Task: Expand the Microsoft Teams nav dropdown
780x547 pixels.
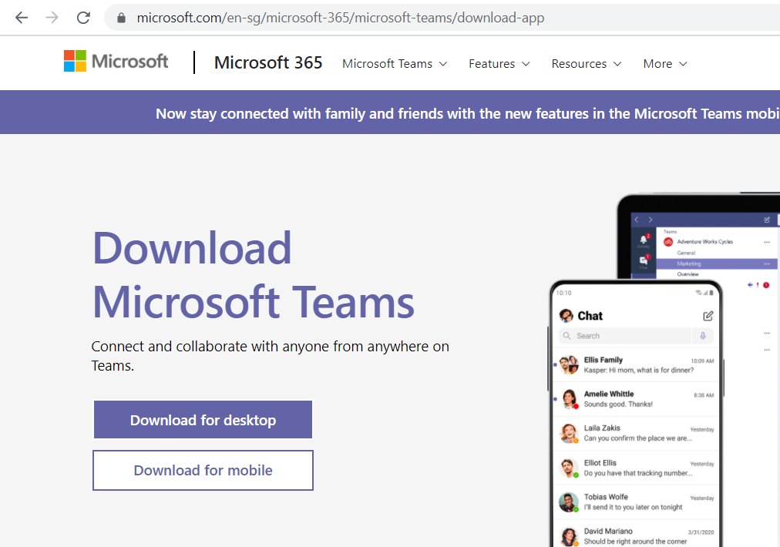Action: (x=395, y=64)
